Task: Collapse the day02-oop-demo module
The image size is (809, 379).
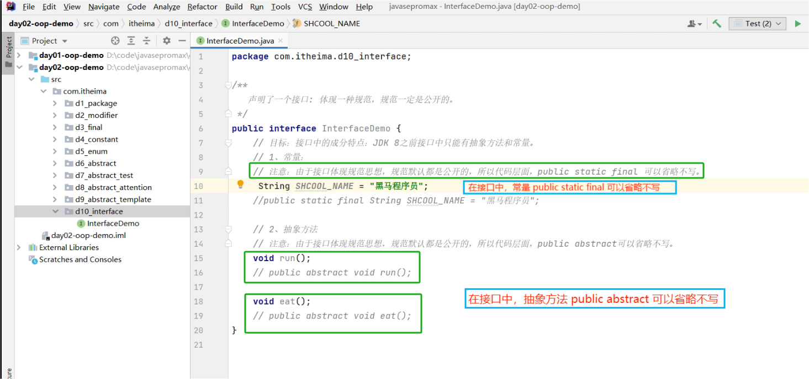Action: 20,67
